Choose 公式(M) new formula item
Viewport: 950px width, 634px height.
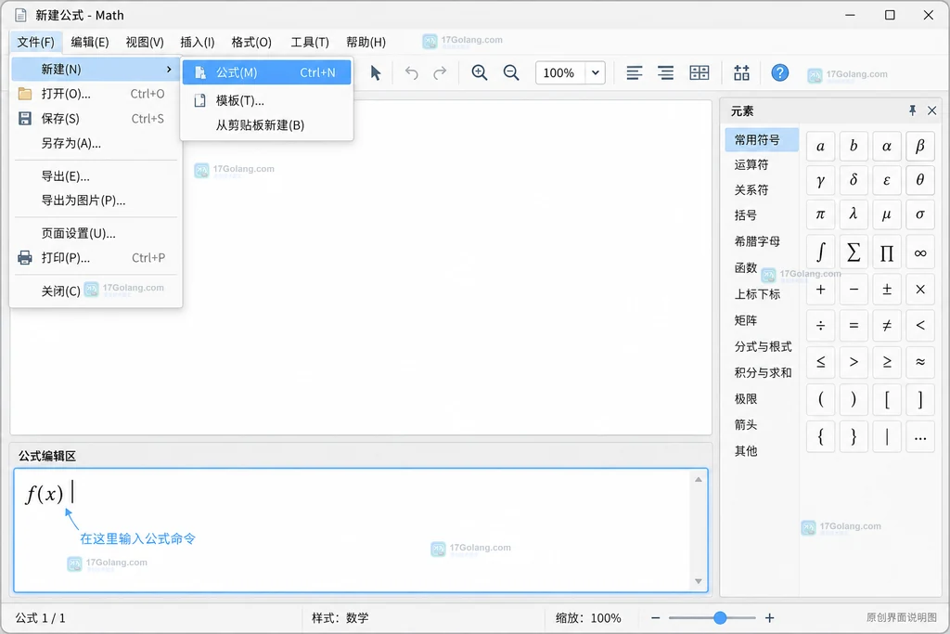coord(266,72)
